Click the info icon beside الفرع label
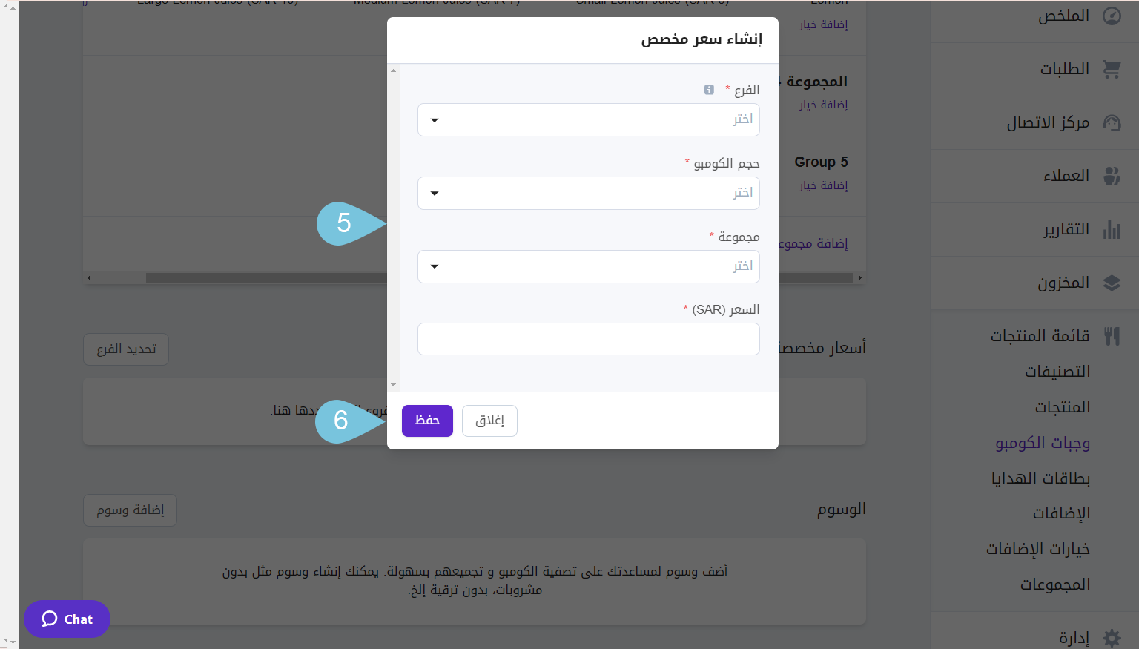1139x649 pixels. click(x=709, y=90)
